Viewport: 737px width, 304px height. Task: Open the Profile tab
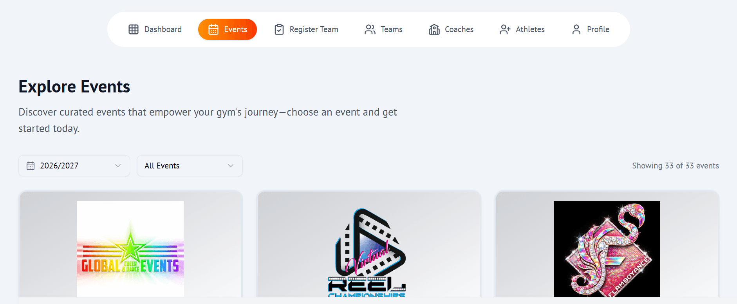click(591, 29)
